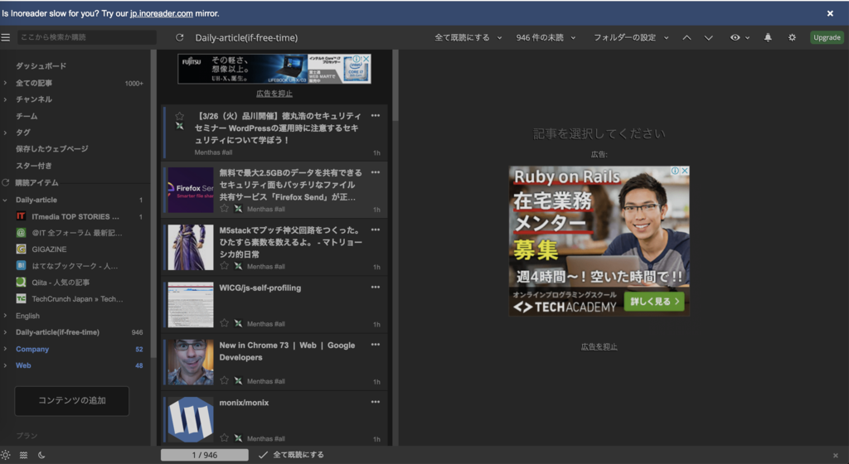
Task: Open more options for M5stack article
Action: coord(376,230)
